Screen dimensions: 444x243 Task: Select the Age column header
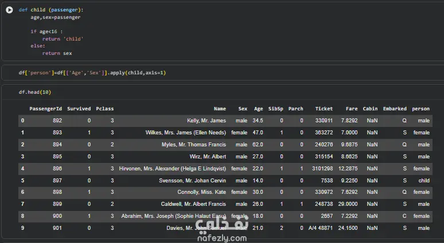pyautogui.click(x=258, y=109)
